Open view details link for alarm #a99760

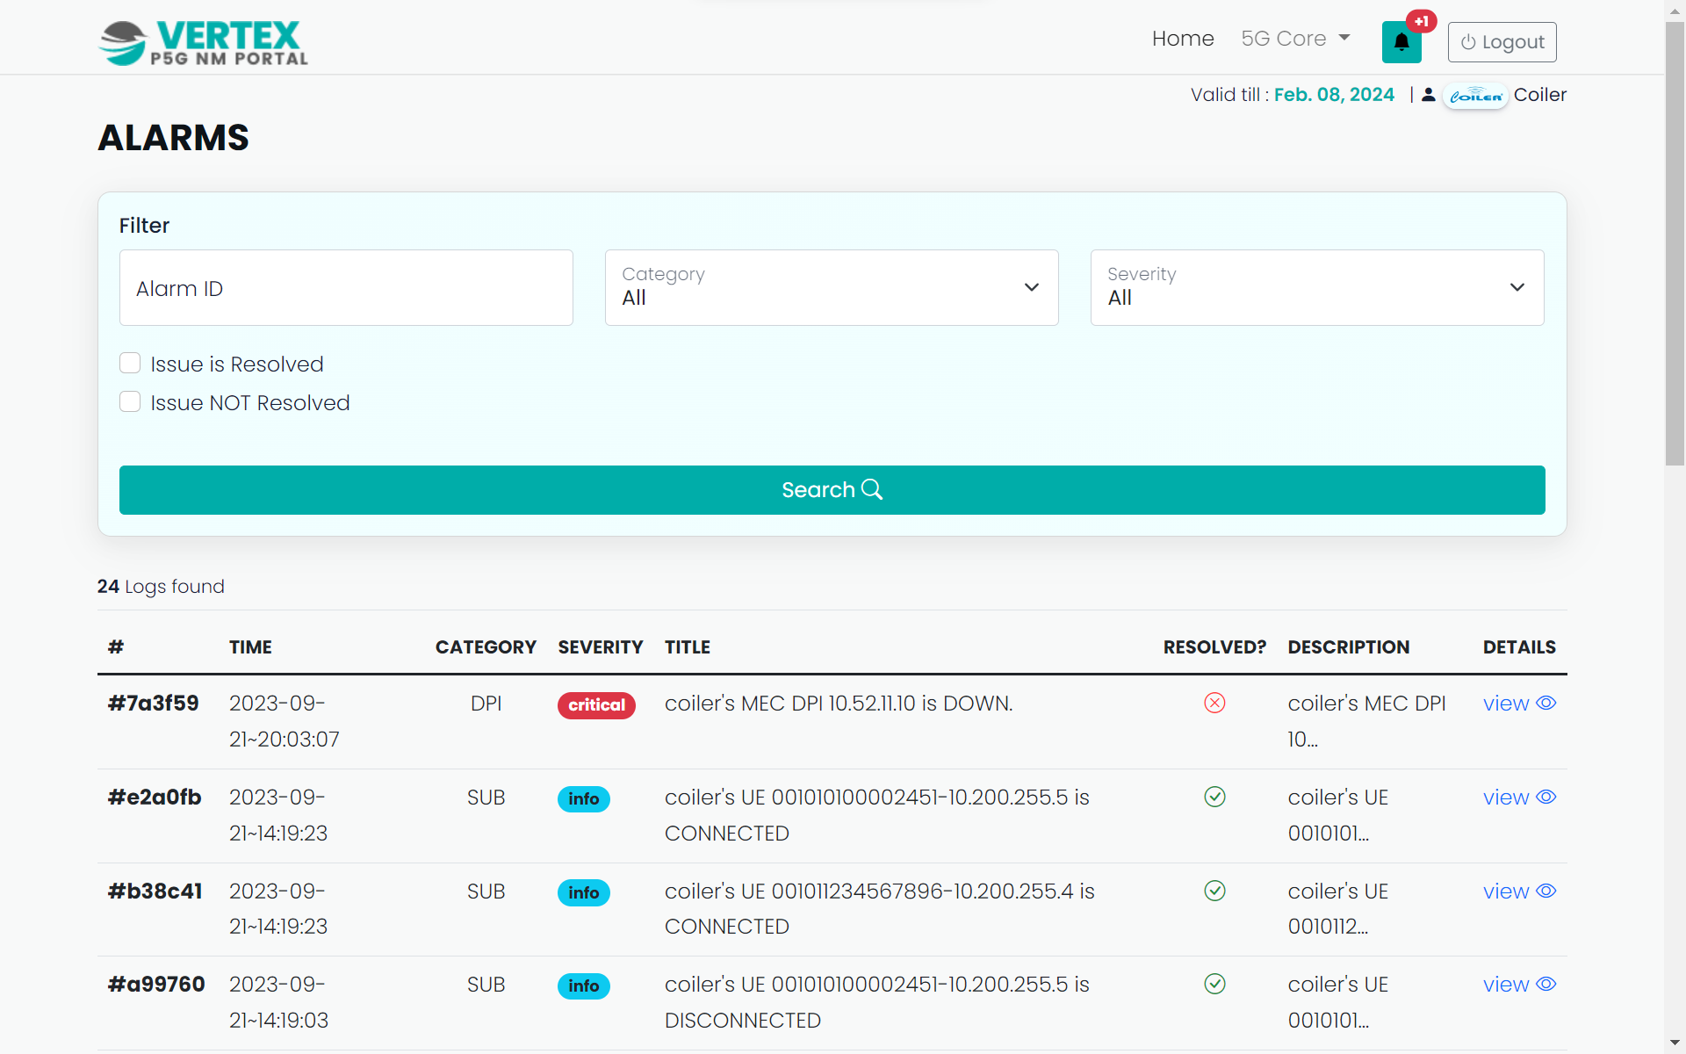1518,985
